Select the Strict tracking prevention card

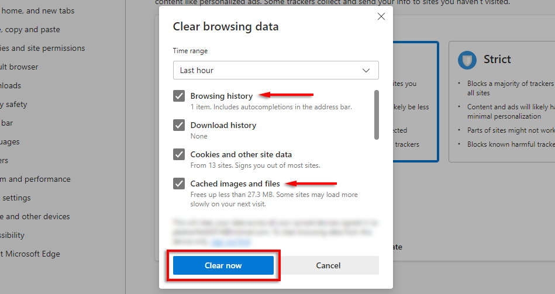pos(501,101)
